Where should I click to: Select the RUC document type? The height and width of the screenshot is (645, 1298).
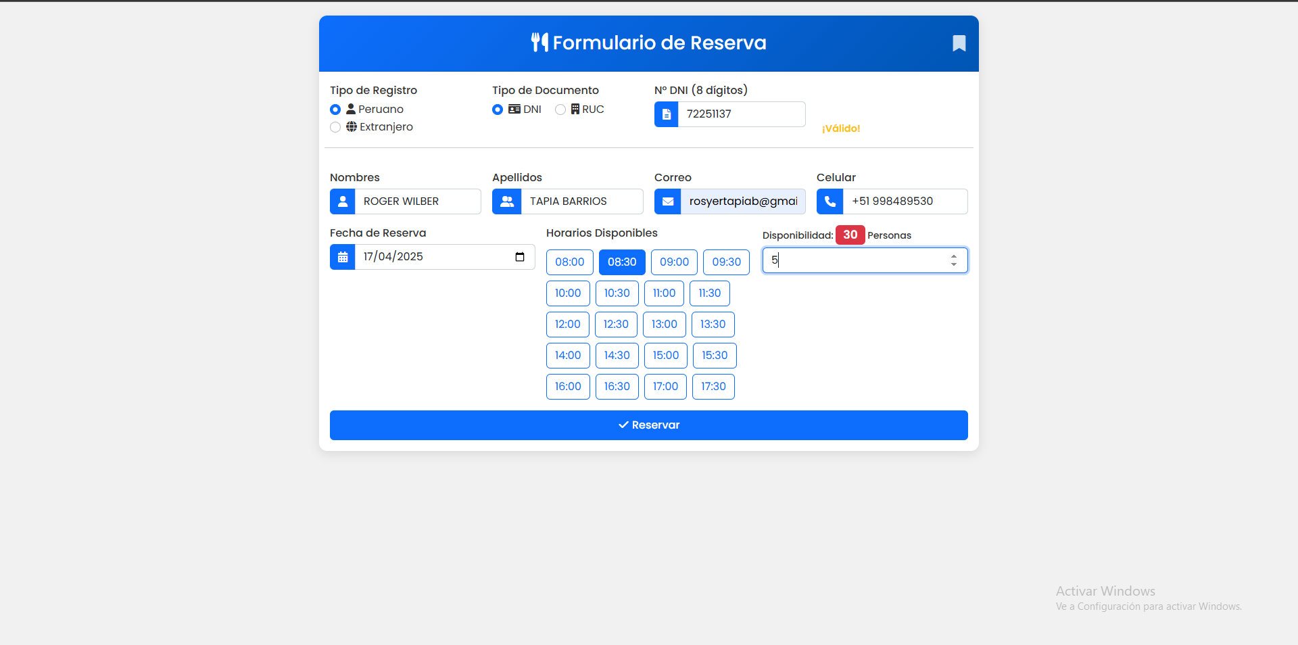pyautogui.click(x=560, y=109)
